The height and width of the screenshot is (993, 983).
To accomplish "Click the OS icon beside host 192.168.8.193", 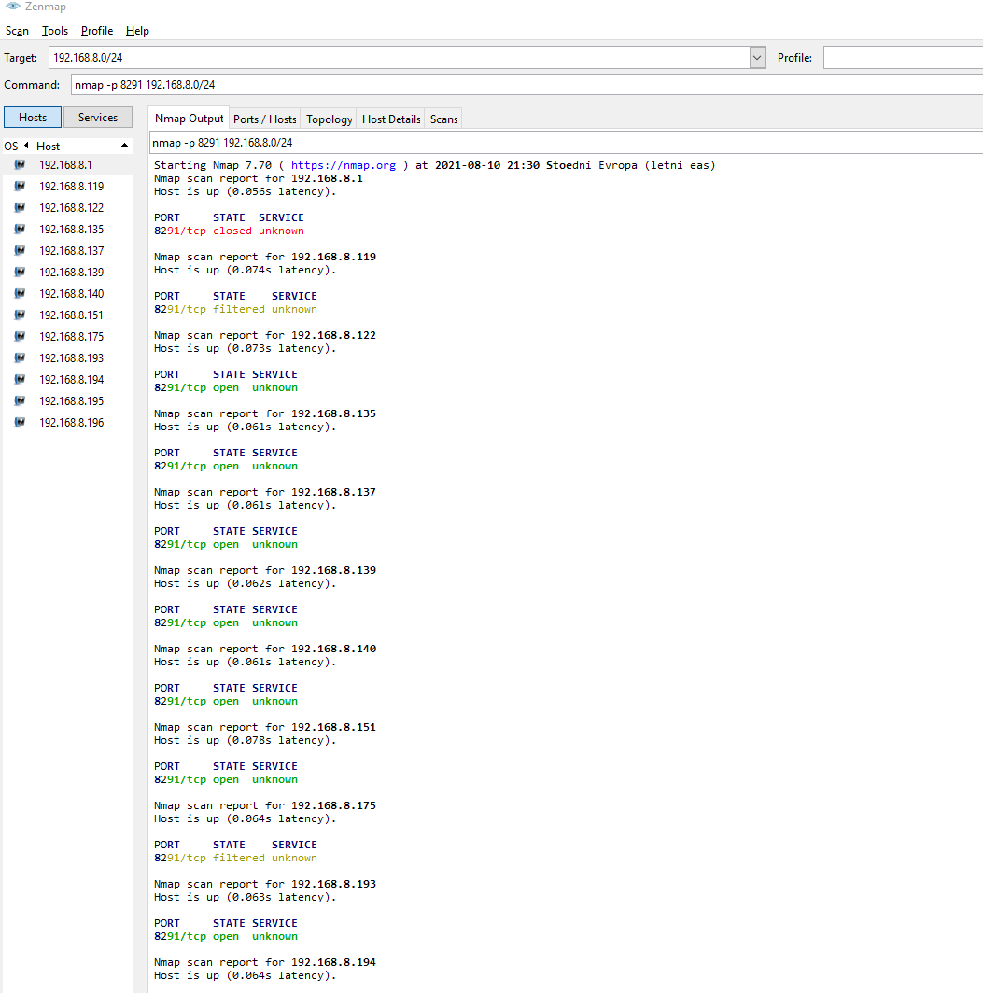I will coord(20,358).
